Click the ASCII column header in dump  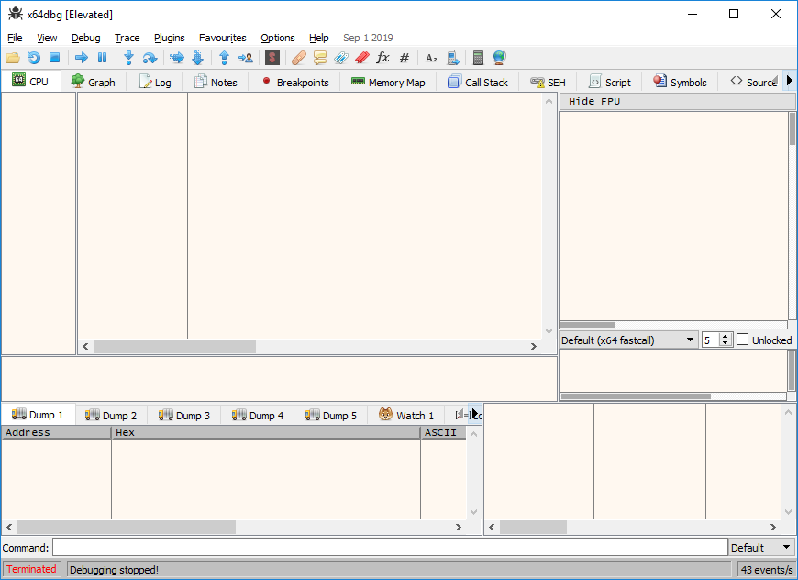pyautogui.click(x=443, y=432)
